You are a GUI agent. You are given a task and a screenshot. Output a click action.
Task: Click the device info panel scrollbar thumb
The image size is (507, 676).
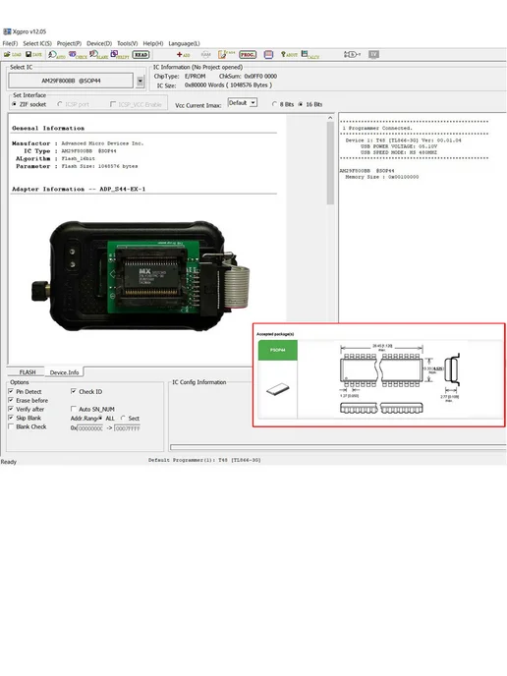tap(330, 163)
